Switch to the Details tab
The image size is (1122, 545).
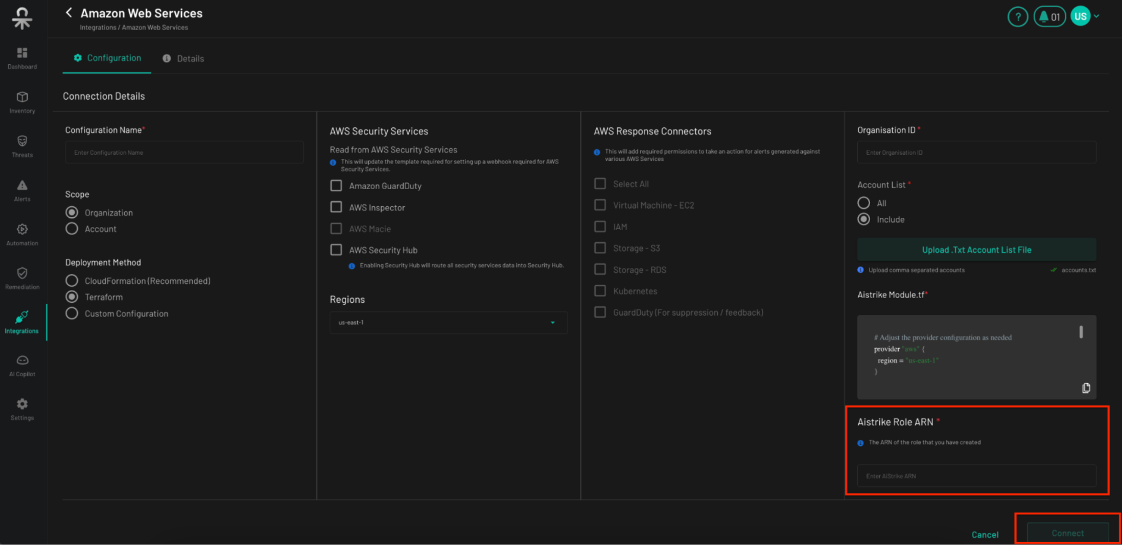pos(183,59)
